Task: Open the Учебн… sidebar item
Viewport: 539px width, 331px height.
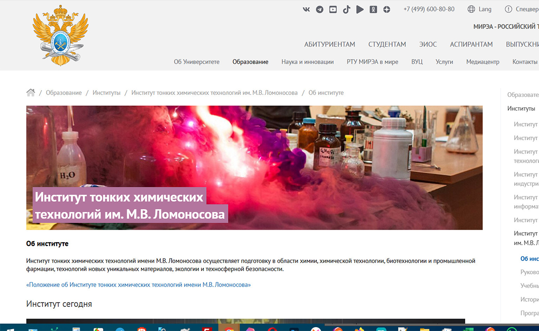Action: point(530,286)
